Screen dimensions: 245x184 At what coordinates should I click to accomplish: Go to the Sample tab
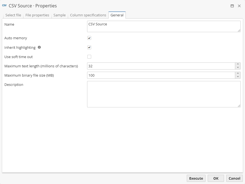coord(59,15)
